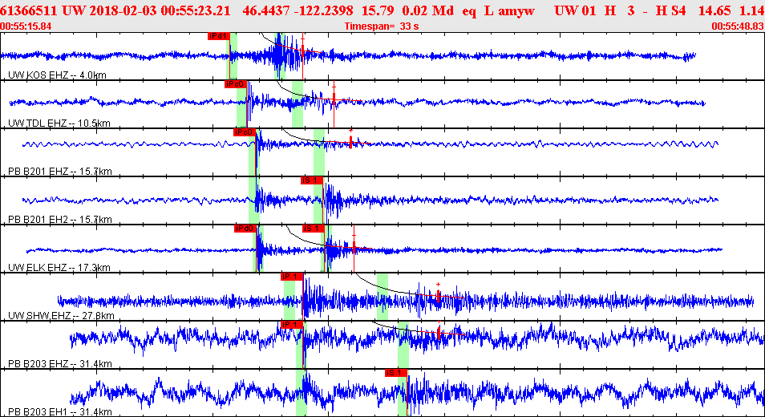Click the Timespan 33 s label
Image resolution: width=765 pixels, height=417 pixels.
[x=382, y=26]
